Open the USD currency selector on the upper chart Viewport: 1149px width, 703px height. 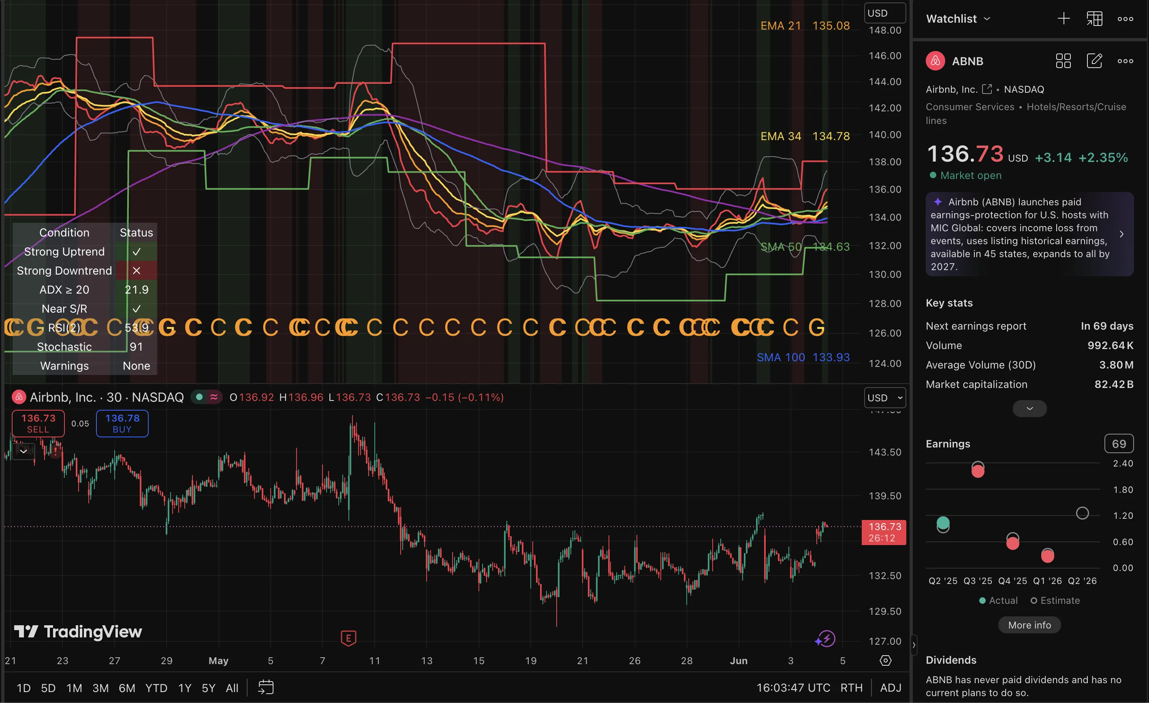tap(884, 13)
